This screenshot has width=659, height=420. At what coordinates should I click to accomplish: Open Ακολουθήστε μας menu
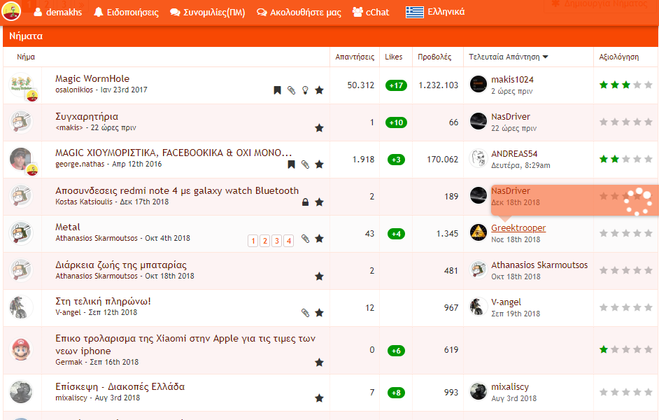point(299,12)
